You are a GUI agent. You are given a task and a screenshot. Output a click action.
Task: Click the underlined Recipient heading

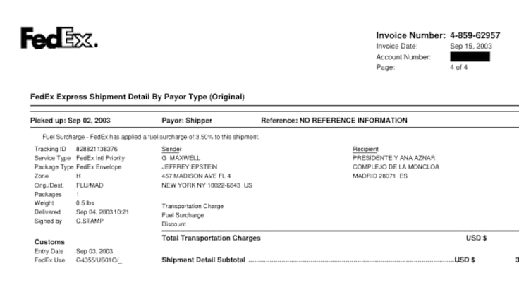(365, 150)
